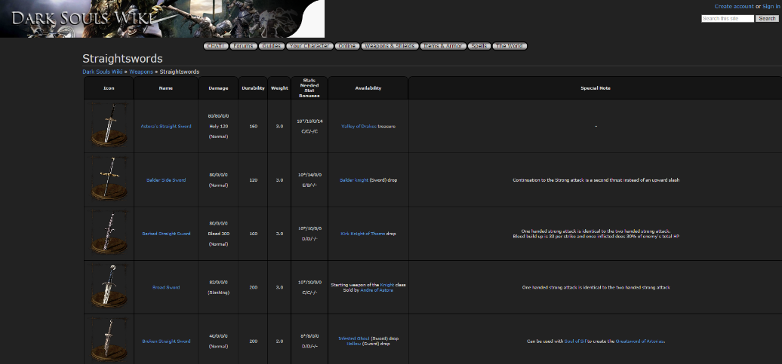Viewport: 782px width, 364px height.
Task: Click the Sign in link
Action: click(771, 7)
